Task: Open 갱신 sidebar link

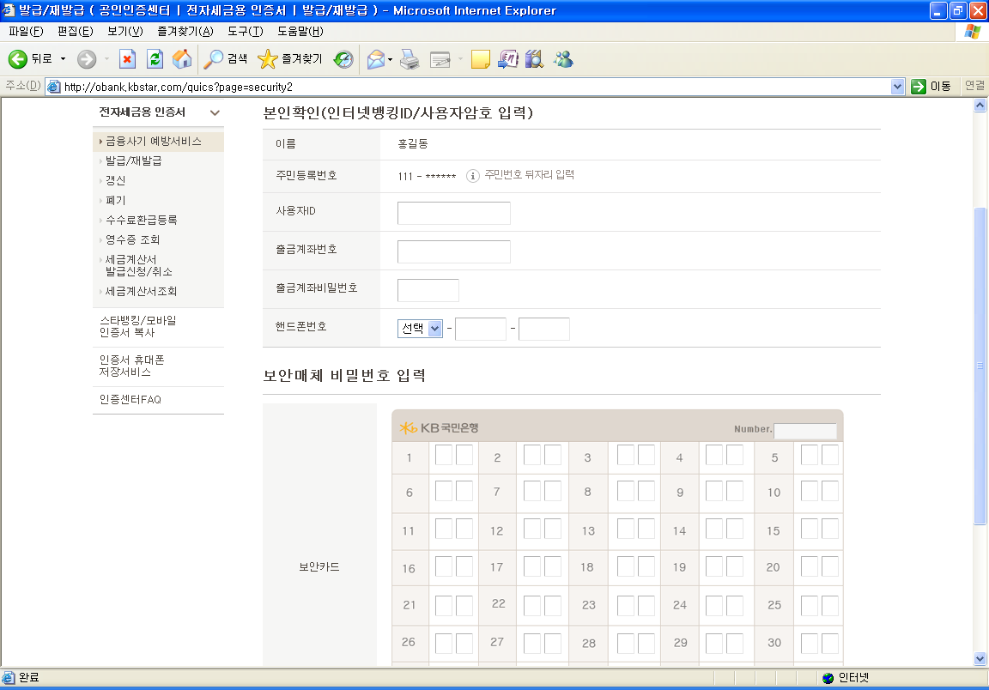Action: (x=115, y=180)
